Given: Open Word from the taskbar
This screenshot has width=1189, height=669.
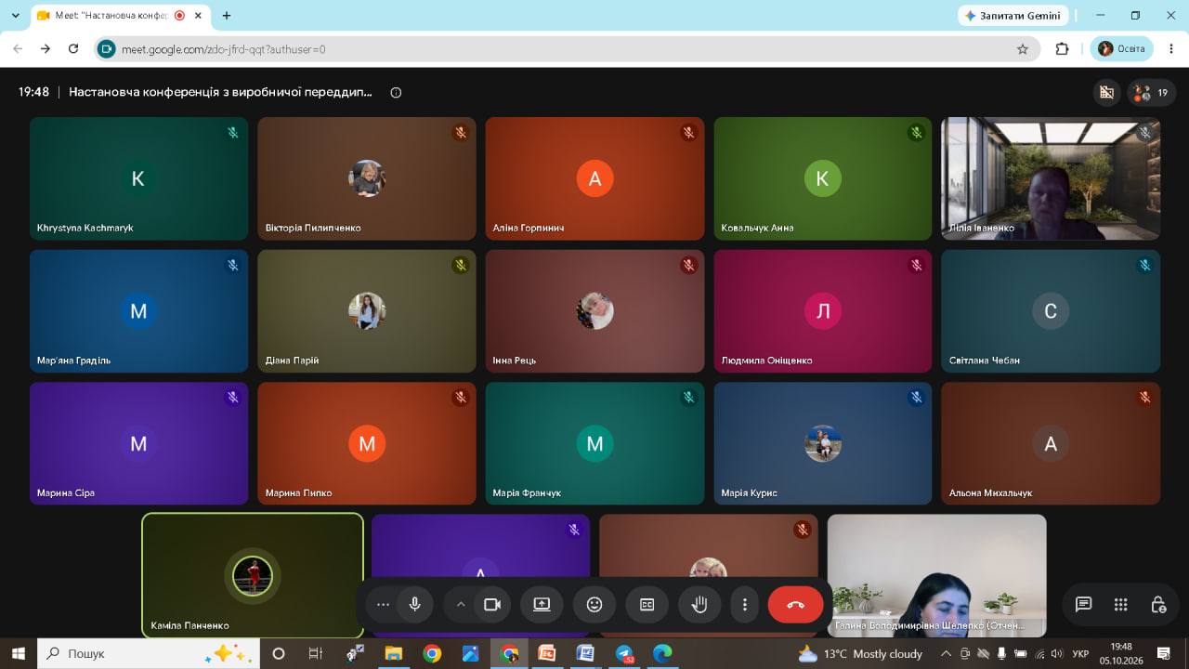Looking at the screenshot, I should tap(585, 653).
